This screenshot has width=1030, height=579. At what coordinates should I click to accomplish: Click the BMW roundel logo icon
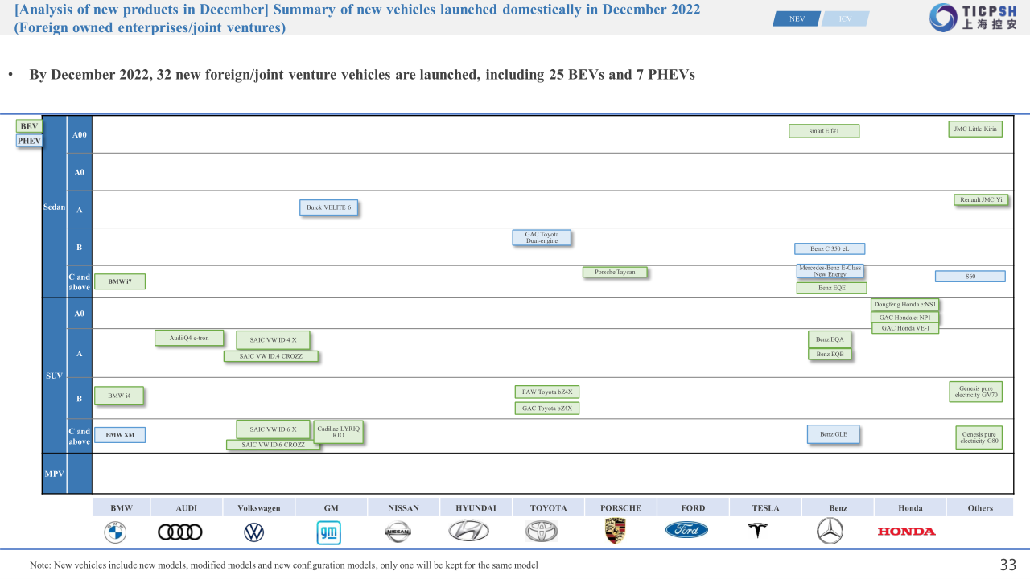[x=115, y=532]
